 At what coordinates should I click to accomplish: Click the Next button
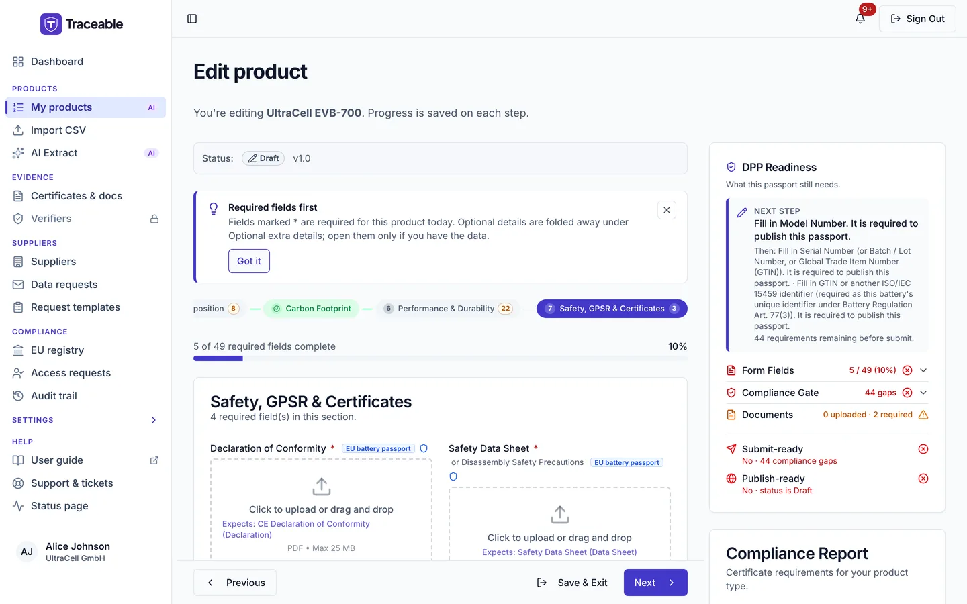[655, 583]
